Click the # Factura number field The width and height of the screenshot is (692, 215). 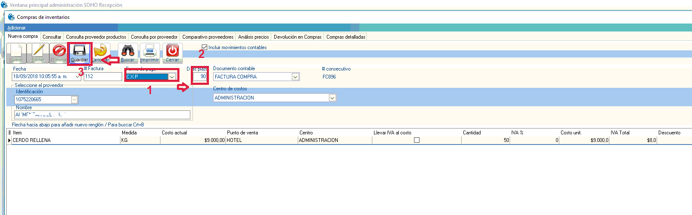pos(102,77)
